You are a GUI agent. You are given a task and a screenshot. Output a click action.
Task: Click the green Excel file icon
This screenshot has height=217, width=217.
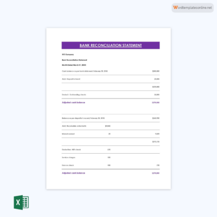click(x=21, y=202)
